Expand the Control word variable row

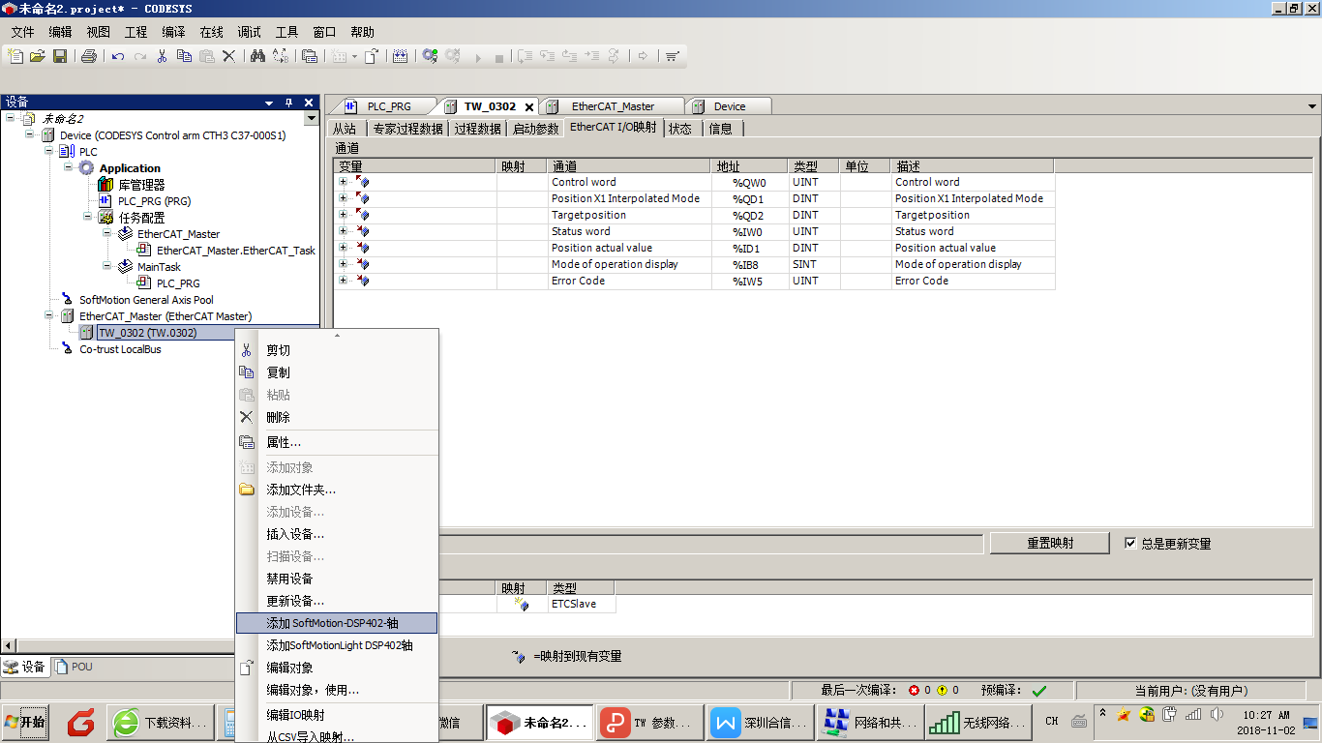pos(343,182)
